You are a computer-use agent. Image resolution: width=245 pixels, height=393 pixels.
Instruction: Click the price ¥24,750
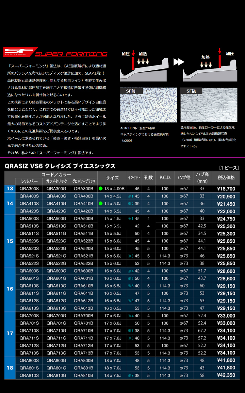(226, 219)
